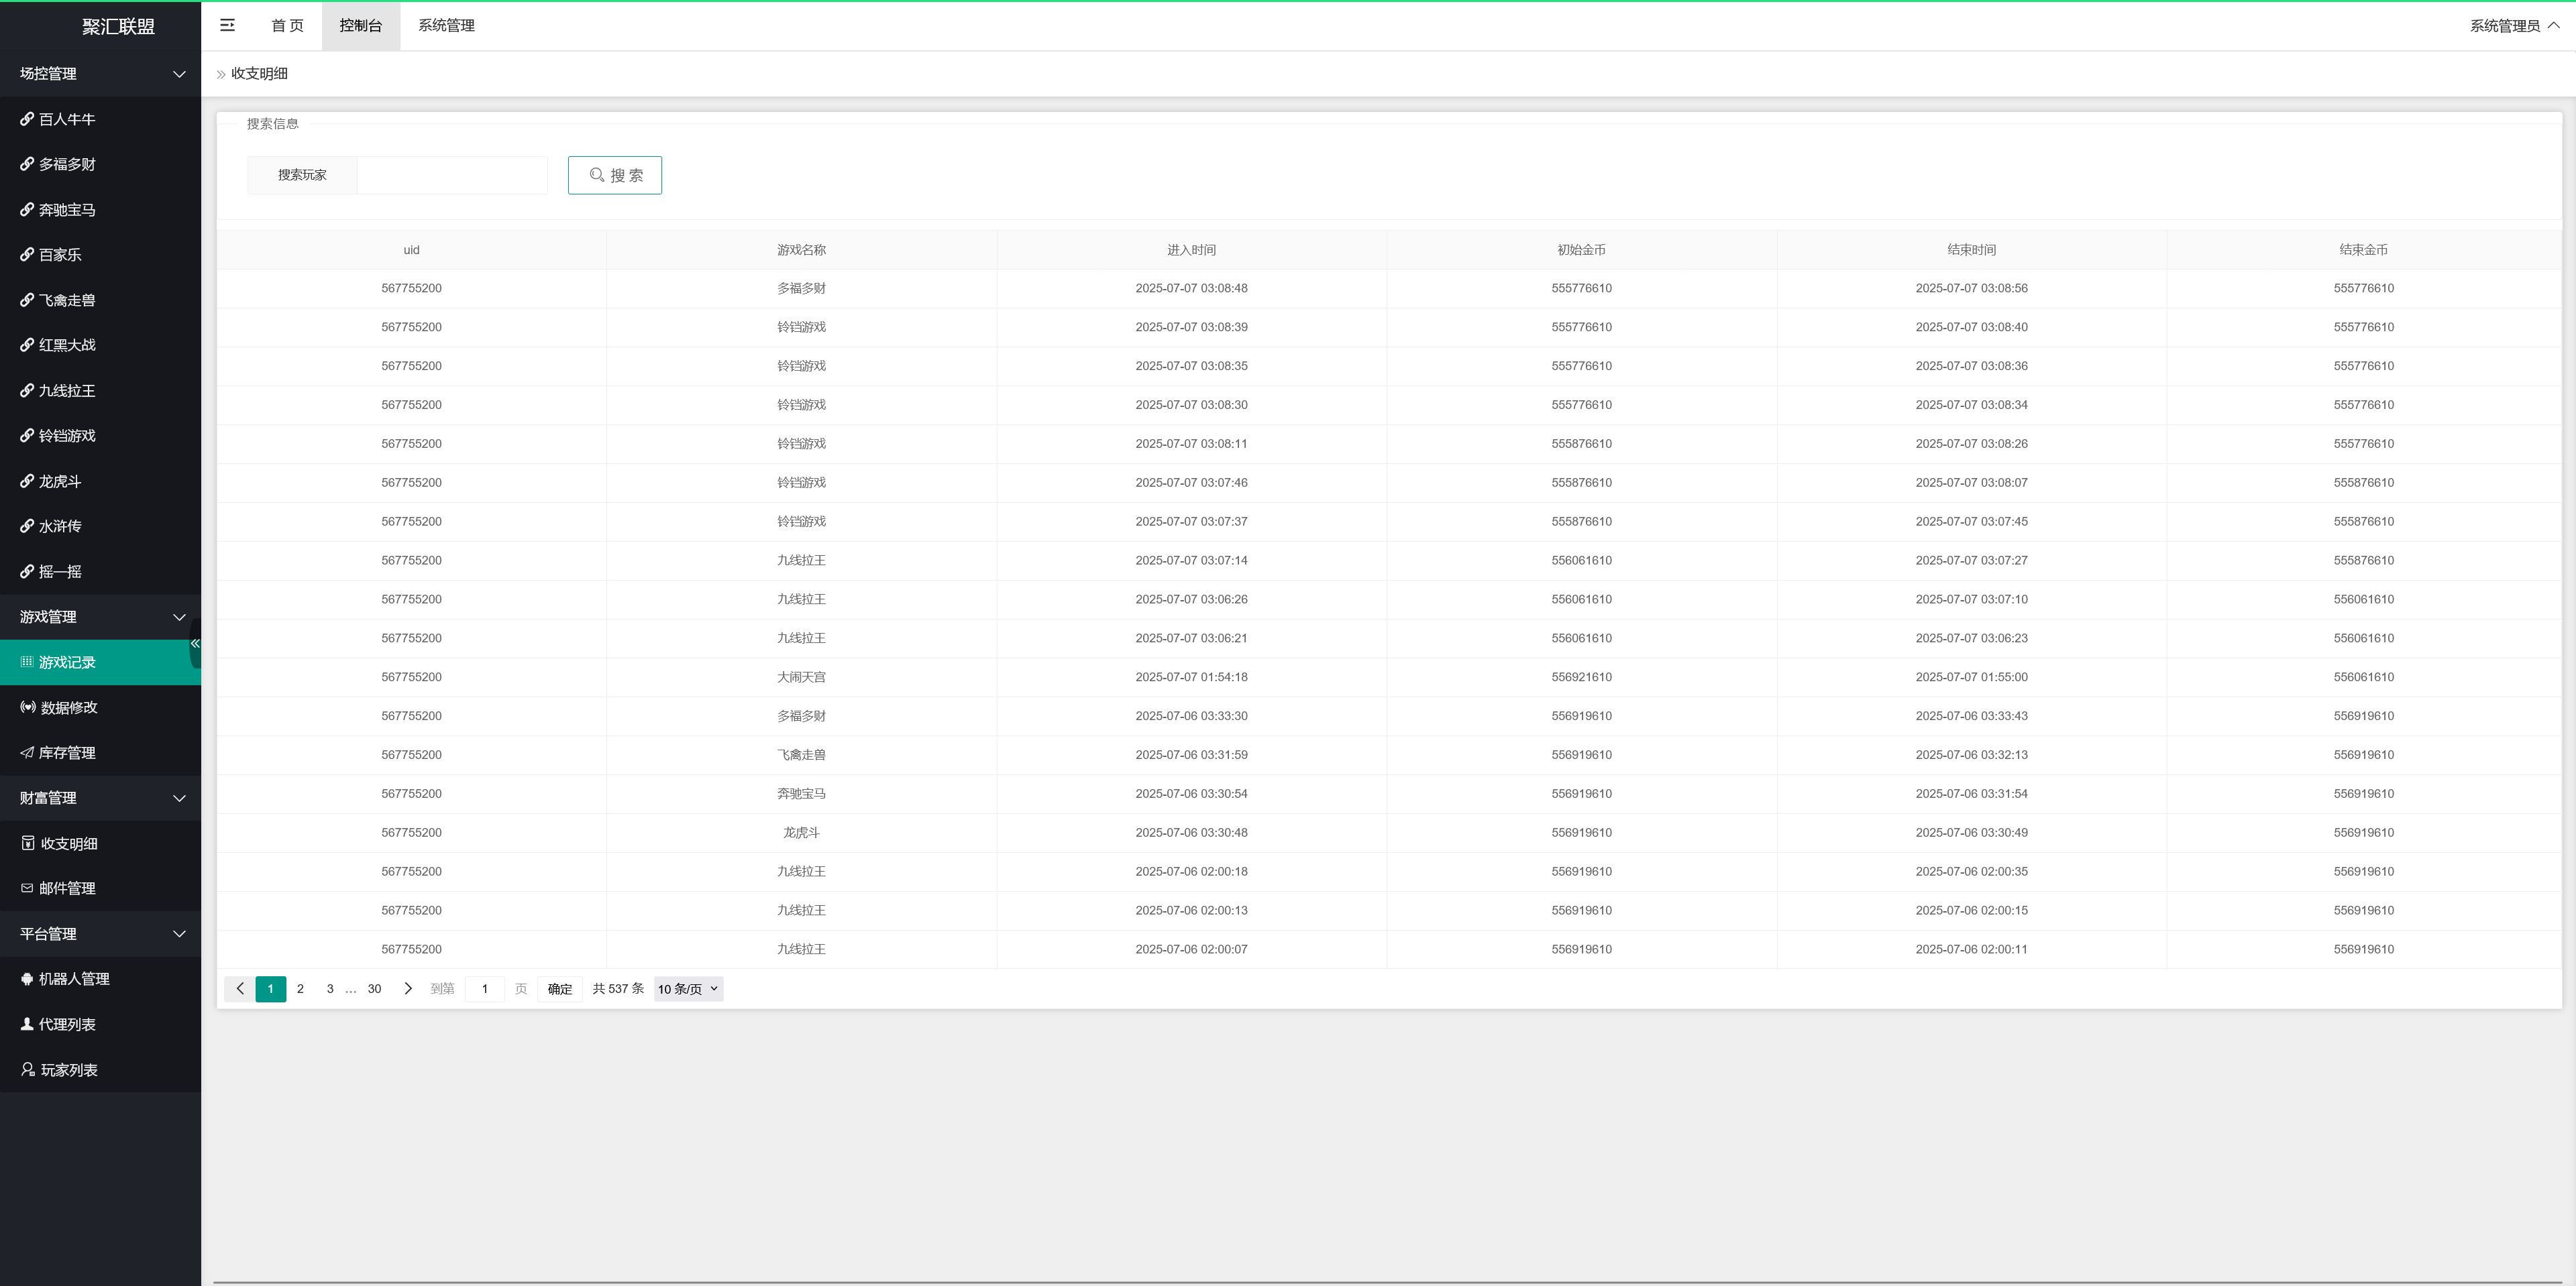The height and width of the screenshot is (1286, 2576).
Task: Click the 搜索玩家 input field
Action: click(451, 175)
